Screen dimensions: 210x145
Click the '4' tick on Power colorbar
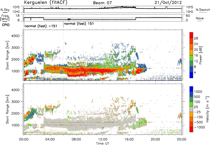195,72
